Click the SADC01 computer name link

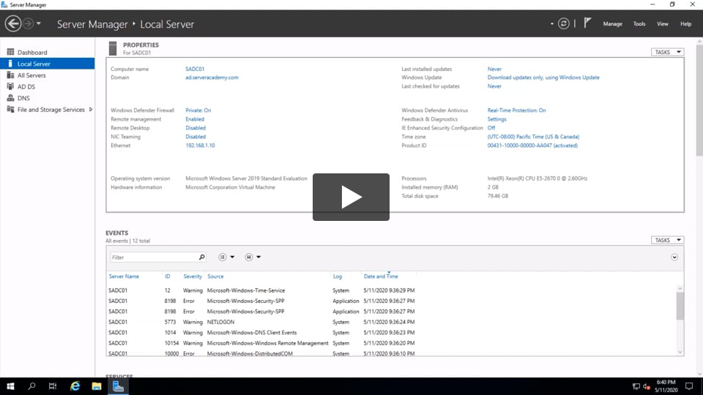click(x=194, y=69)
